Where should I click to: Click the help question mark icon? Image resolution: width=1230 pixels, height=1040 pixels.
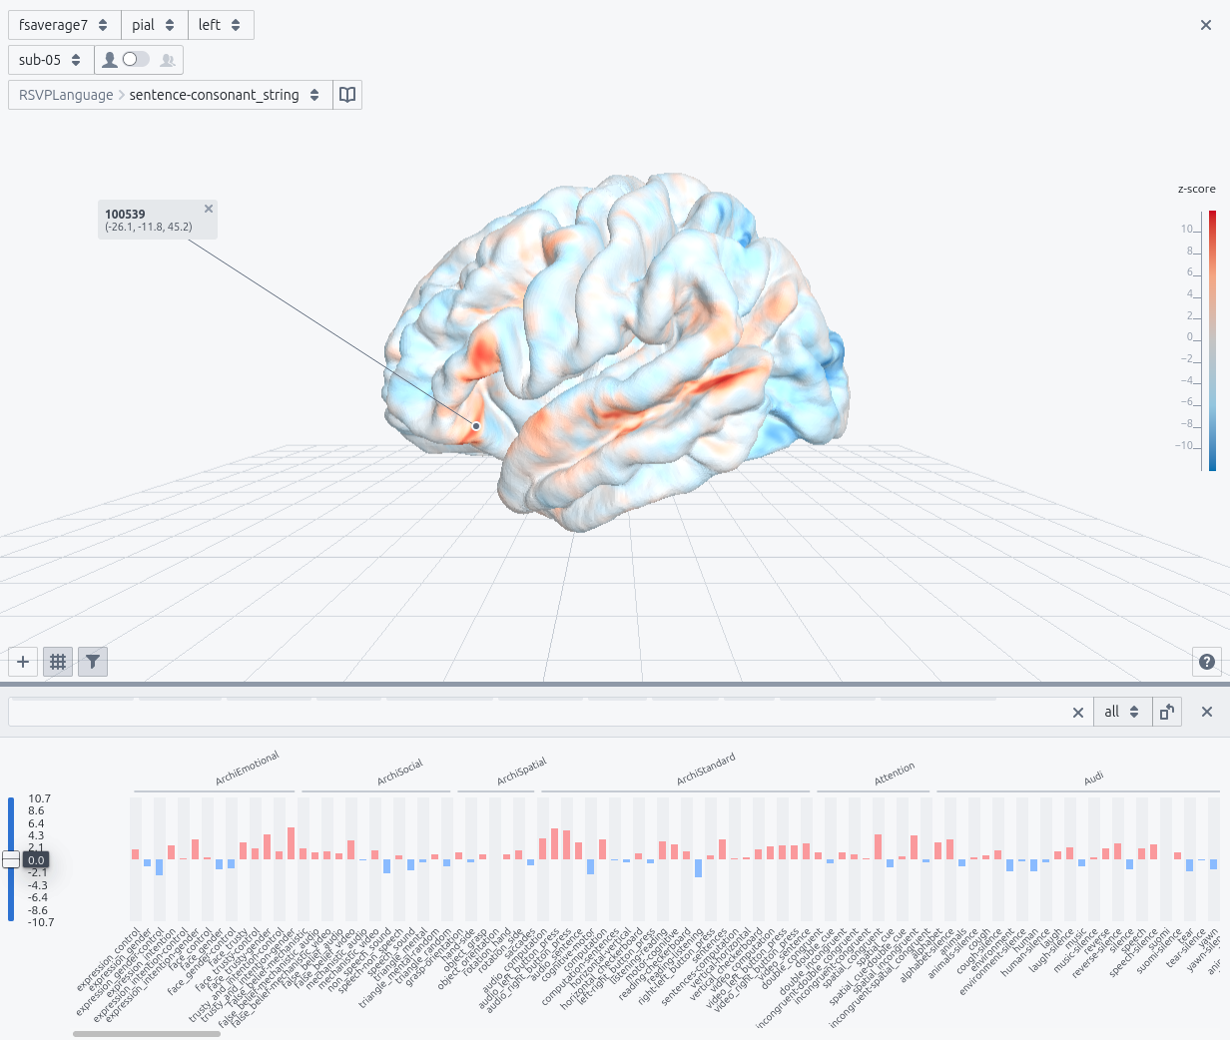(1207, 662)
